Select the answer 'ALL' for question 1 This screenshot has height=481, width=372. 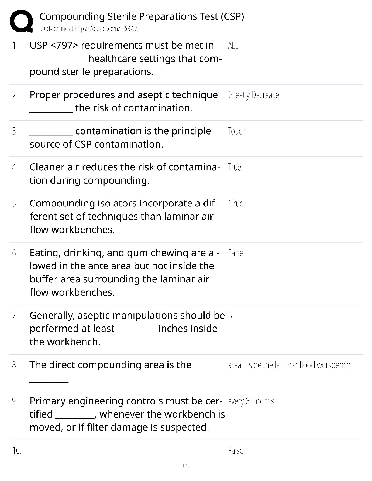click(x=233, y=46)
